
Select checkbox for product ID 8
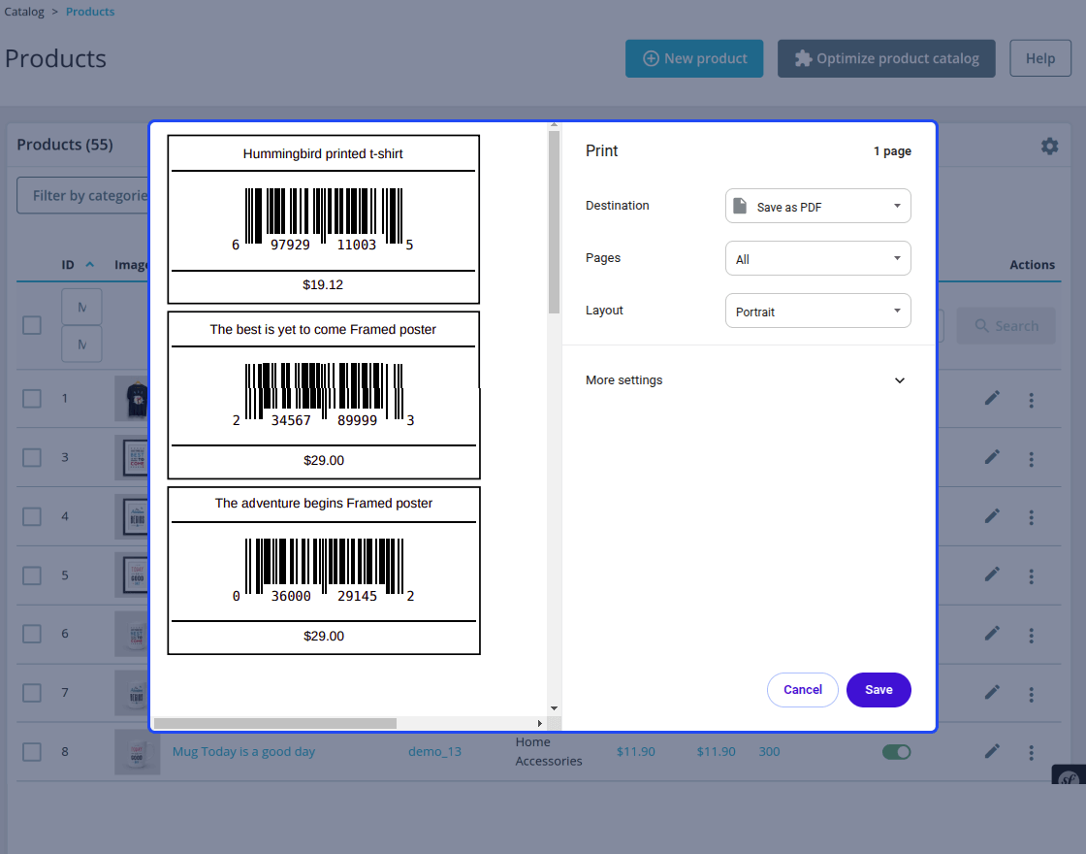tap(32, 751)
